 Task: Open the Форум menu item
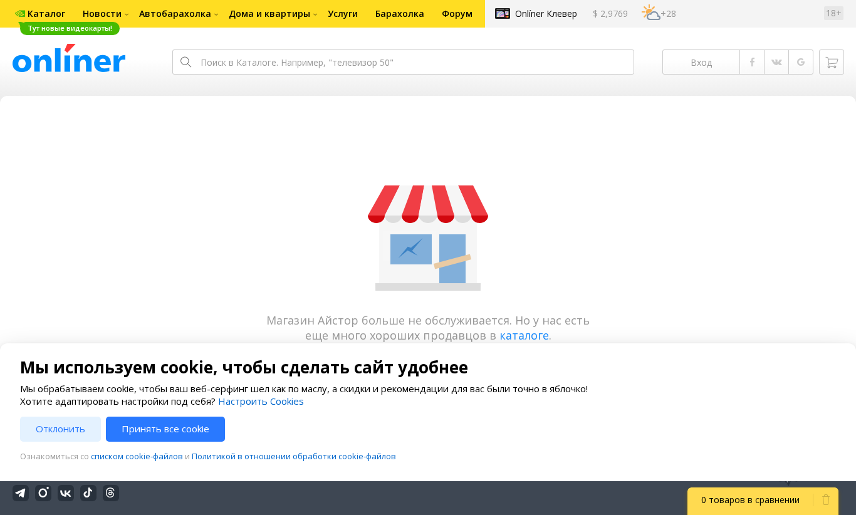pos(457,14)
